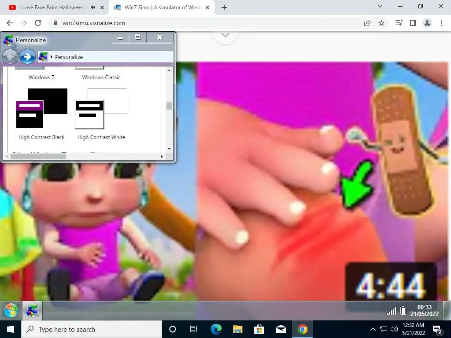Click the Personalize taskbar button in simulator
Viewport: 451px width, 338px height.
coord(32,310)
